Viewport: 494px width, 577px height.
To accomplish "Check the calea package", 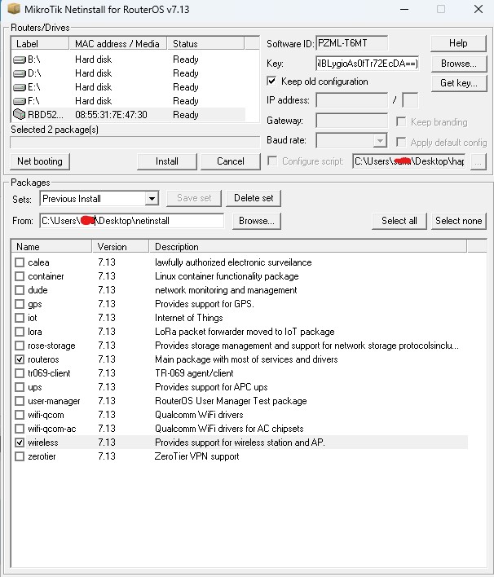I will coord(20,262).
